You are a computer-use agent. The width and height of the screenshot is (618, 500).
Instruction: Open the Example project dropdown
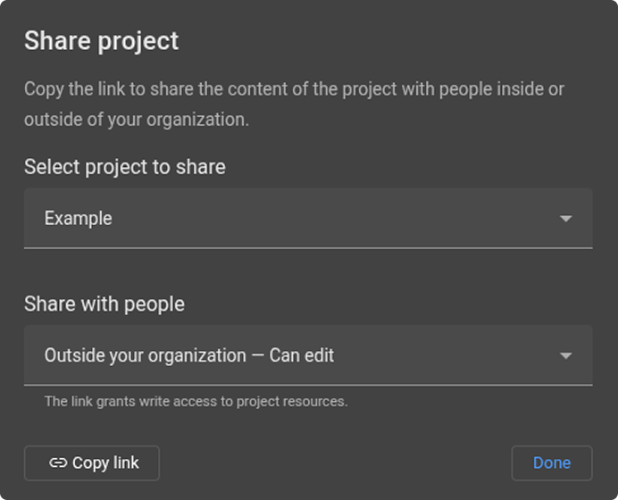[308, 218]
